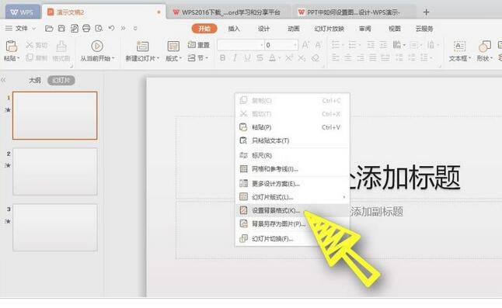Image resolution: width=502 pixels, height=308 pixels.
Task: Apply Superscript formatting
Action: tap(289, 58)
